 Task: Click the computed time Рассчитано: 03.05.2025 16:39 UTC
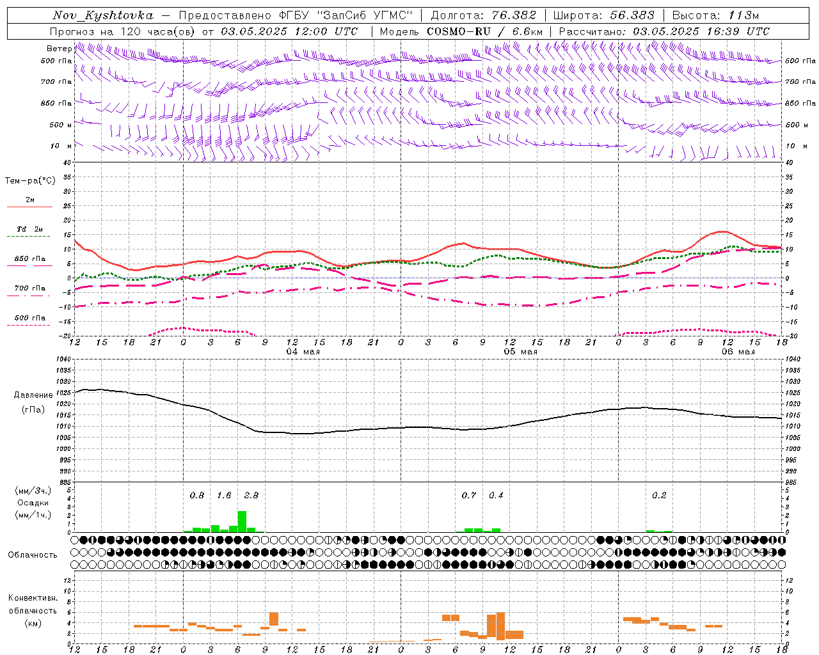click(x=664, y=31)
